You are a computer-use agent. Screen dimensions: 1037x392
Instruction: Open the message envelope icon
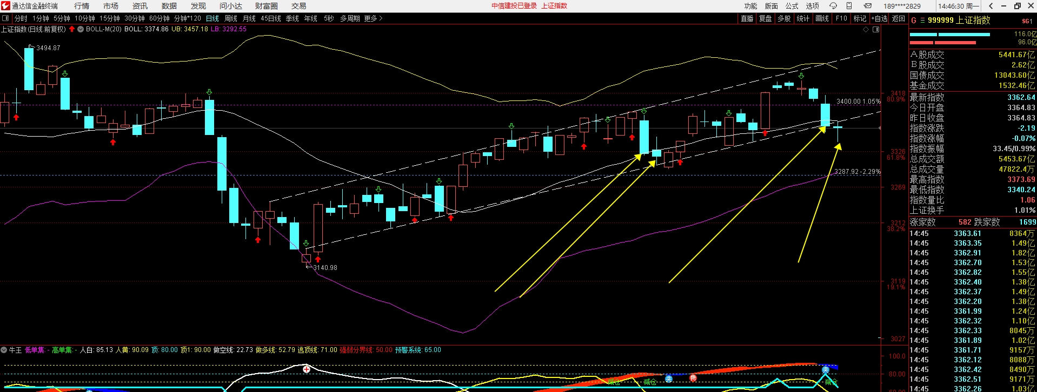pyautogui.click(x=867, y=6)
